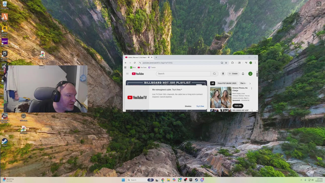Click Chrome icon in the taskbar
The height and width of the screenshot is (183, 325).
163,180
